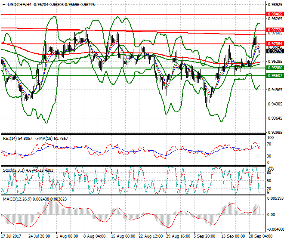Click the 0.94305 price scale value
The height and width of the screenshot is (241, 284).
pos(275,104)
